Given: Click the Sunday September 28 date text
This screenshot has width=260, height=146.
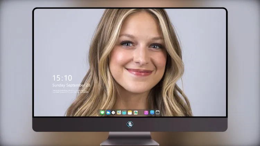Looking at the screenshot, I should [71, 85].
